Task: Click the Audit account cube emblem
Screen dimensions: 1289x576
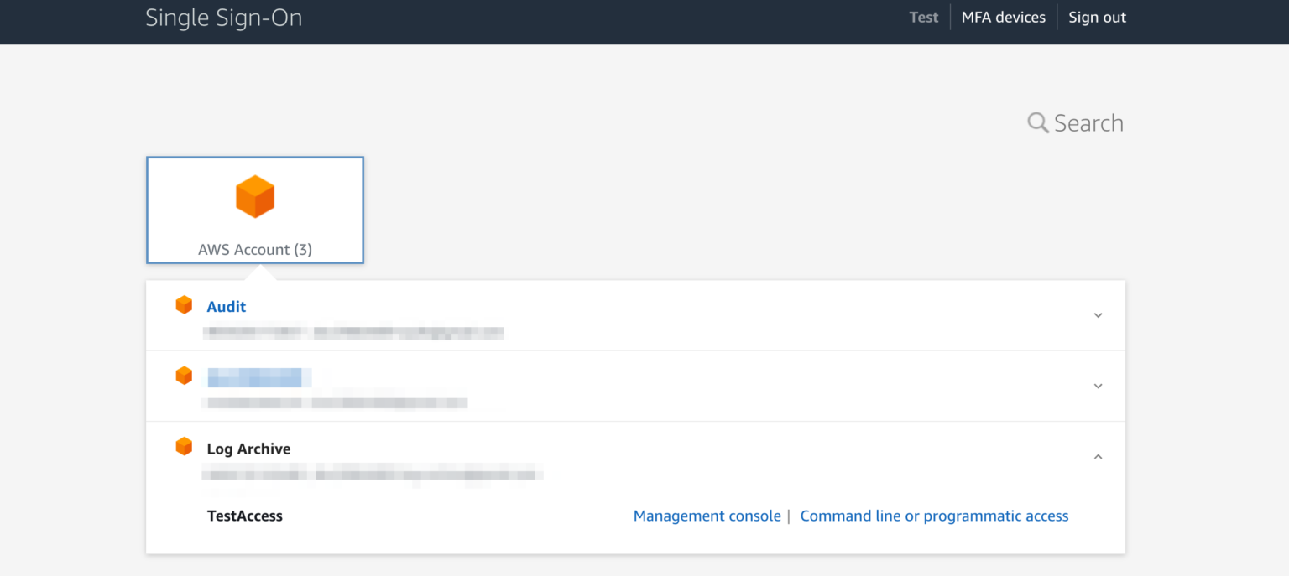Action: click(x=184, y=304)
